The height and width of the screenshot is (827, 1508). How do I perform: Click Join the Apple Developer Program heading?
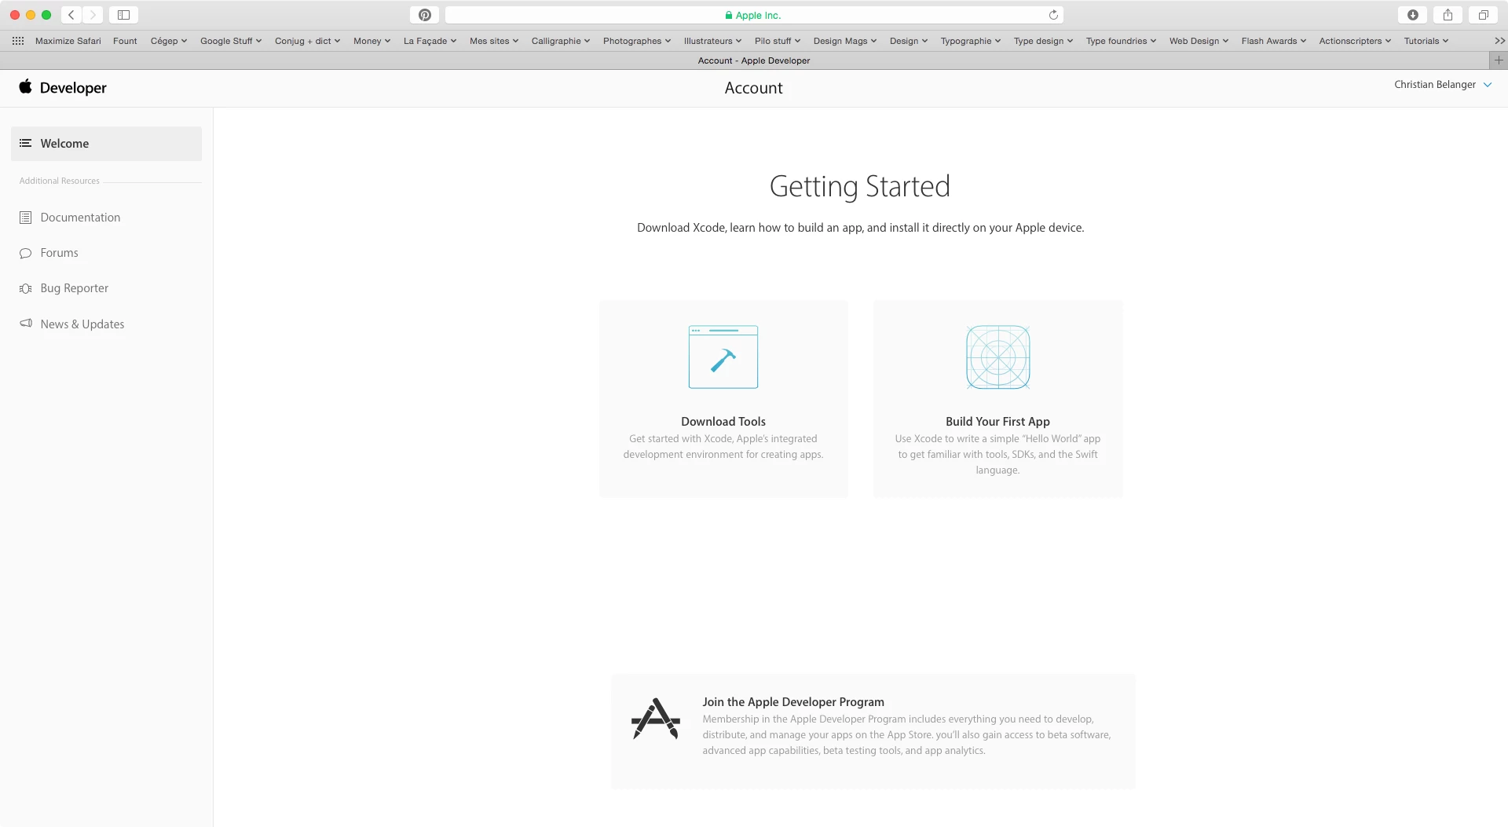tap(793, 702)
